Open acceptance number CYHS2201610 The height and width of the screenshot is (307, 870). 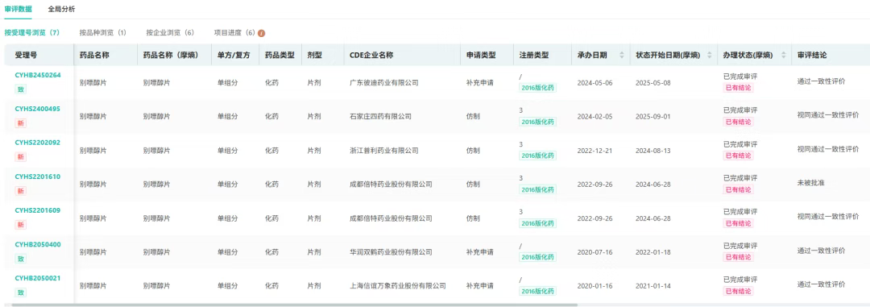[x=38, y=177]
